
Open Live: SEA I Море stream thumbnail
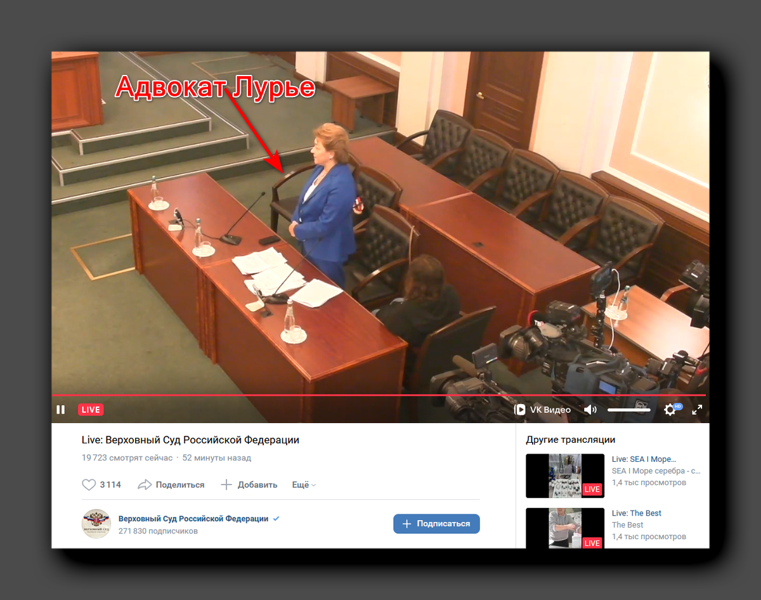[565, 476]
